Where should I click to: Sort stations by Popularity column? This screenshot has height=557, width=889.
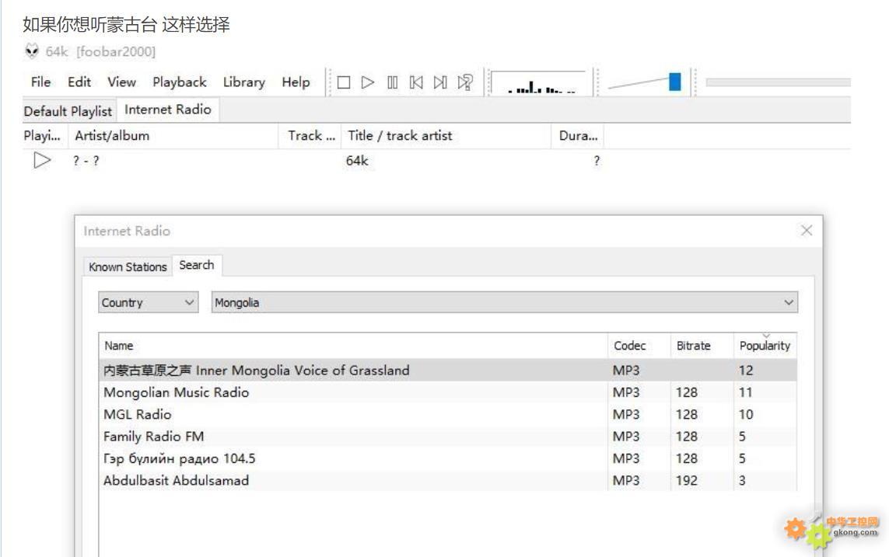pos(765,346)
